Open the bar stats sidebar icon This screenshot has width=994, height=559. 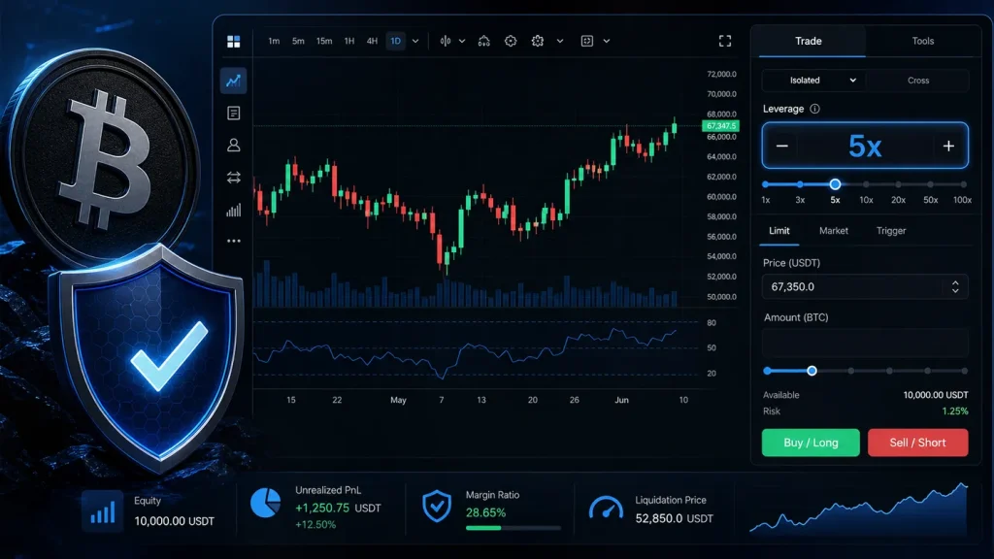(233, 210)
